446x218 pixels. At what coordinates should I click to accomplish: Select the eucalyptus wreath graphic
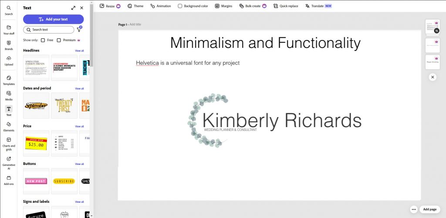(208, 120)
